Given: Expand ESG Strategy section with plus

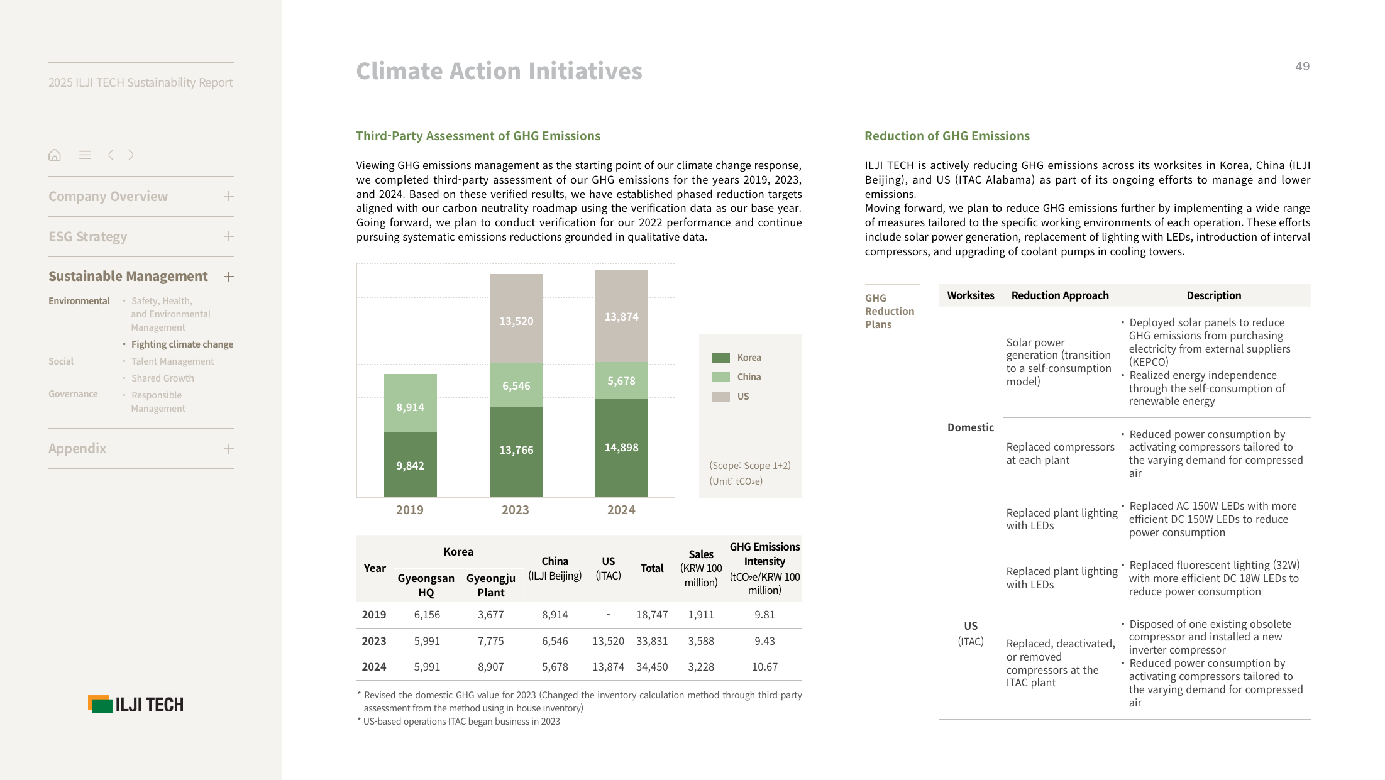Looking at the screenshot, I should pos(229,236).
